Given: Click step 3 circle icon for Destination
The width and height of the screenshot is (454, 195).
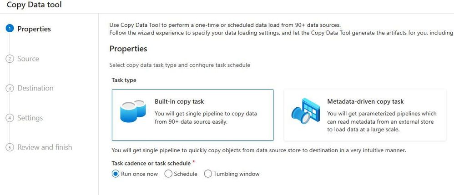Looking at the screenshot, I should click(x=9, y=89).
